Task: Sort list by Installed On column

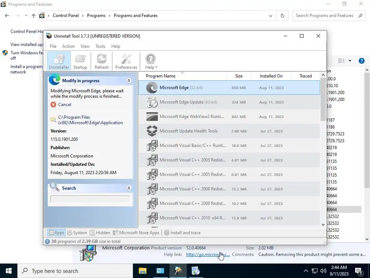Action: [271, 76]
